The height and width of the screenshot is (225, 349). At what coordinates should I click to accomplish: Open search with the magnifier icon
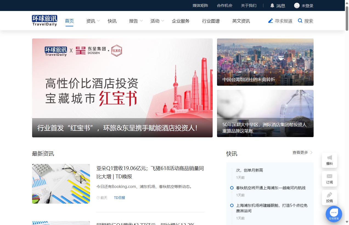pos(300,21)
